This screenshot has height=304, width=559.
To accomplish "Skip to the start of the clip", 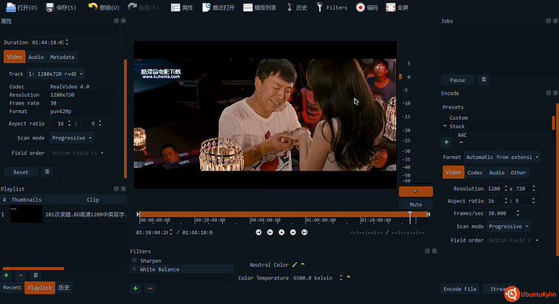I will [x=258, y=233].
